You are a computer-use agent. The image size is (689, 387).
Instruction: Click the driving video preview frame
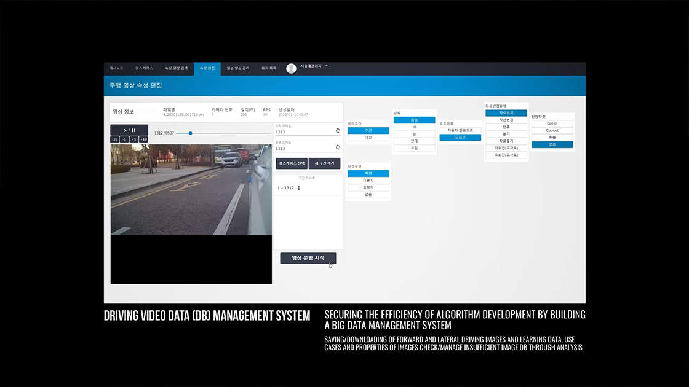pyautogui.click(x=191, y=190)
